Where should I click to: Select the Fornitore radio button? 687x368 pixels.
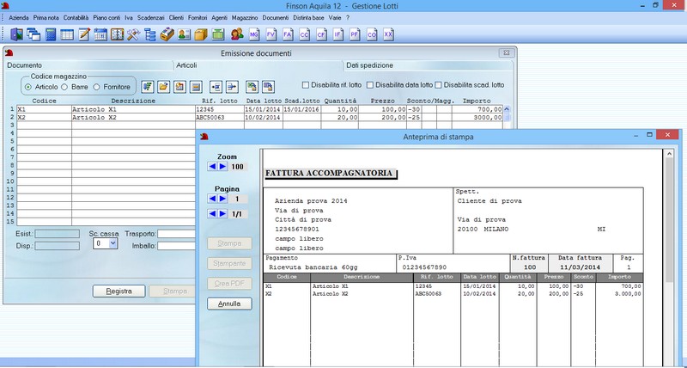pyautogui.click(x=96, y=87)
